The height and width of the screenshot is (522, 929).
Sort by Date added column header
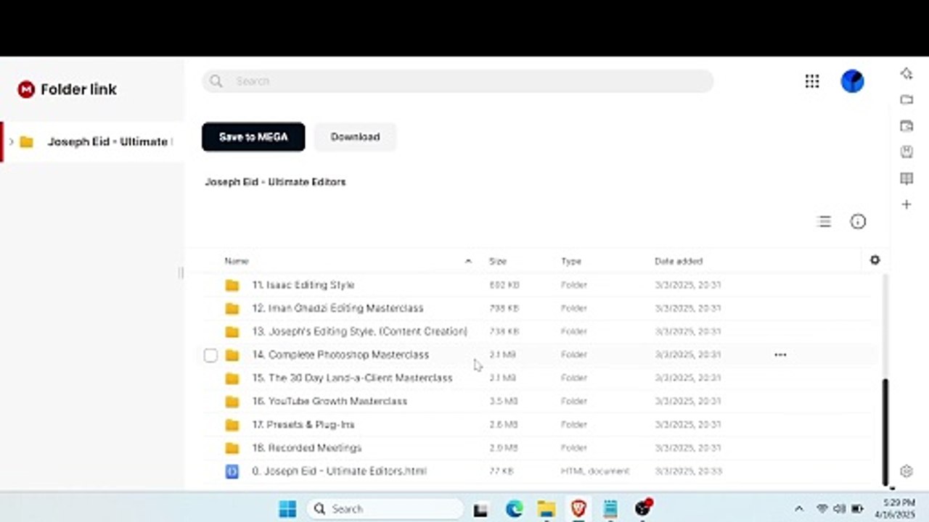[x=679, y=261]
